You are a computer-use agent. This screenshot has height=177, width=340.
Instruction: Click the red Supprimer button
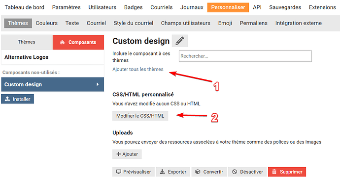click(287, 172)
